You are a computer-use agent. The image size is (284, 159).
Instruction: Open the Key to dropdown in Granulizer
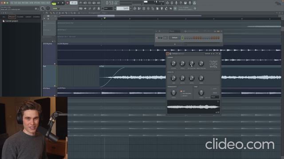tap(215, 97)
